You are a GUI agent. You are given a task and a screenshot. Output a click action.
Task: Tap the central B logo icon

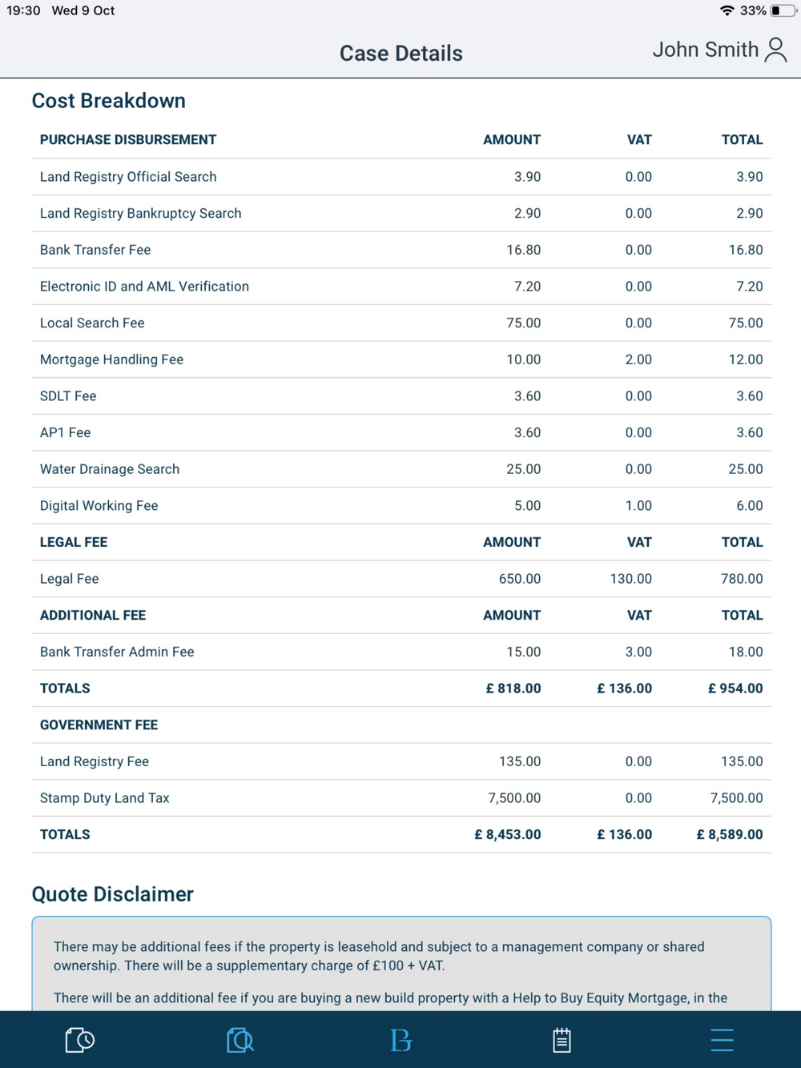pyautogui.click(x=400, y=1040)
